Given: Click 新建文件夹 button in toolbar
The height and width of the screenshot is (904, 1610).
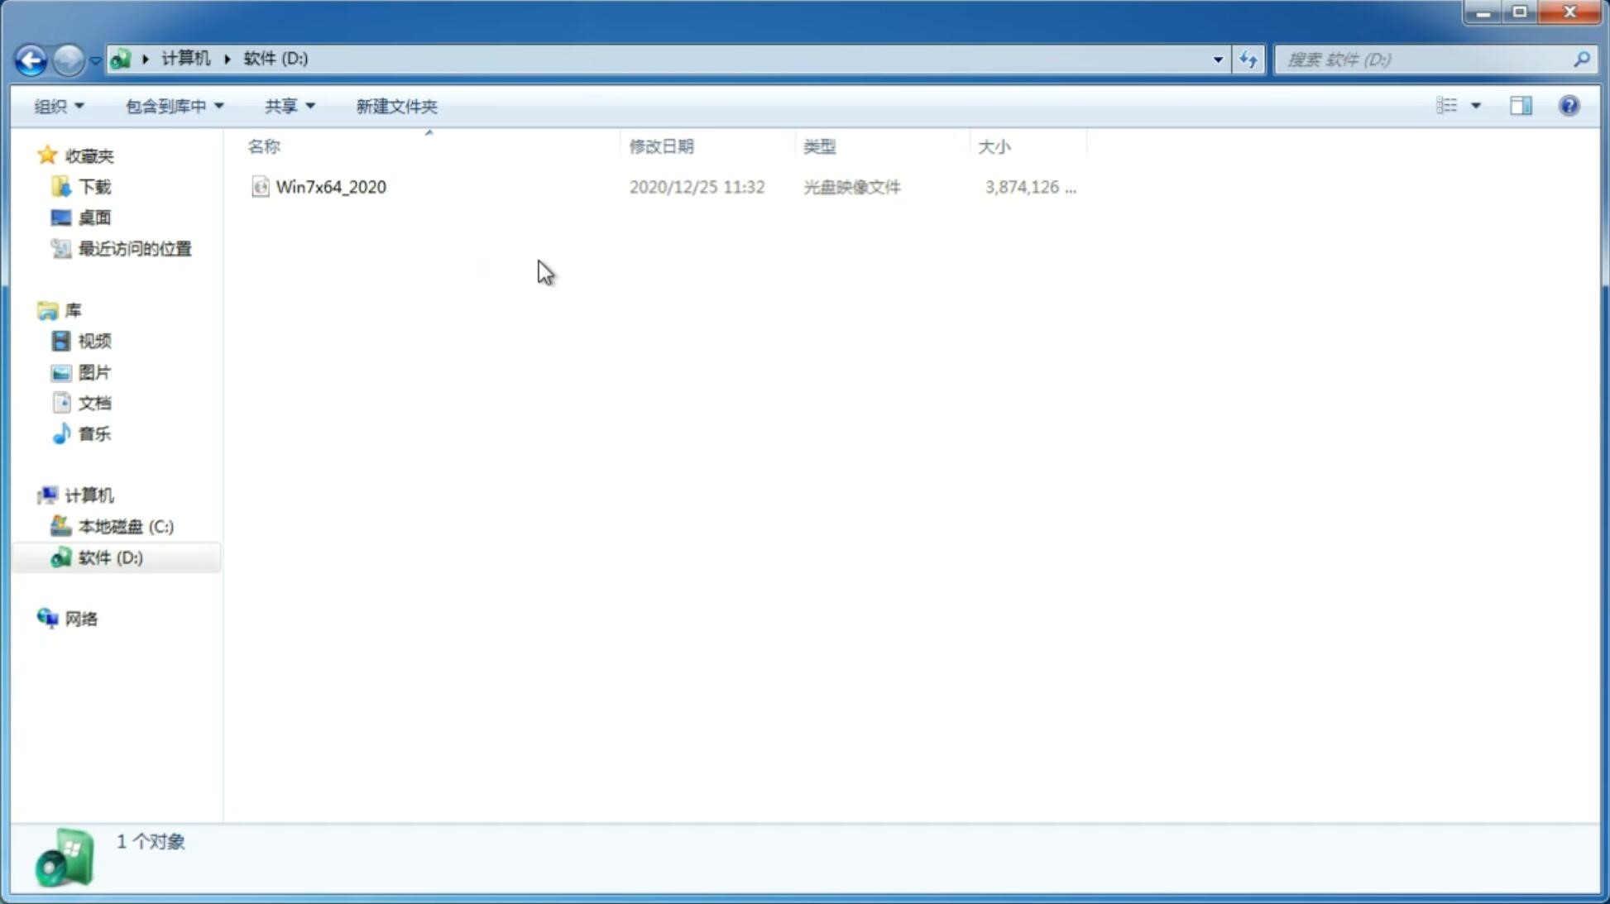Looking at the screenshot, I should pyautogui.click(x=395, y=105).
